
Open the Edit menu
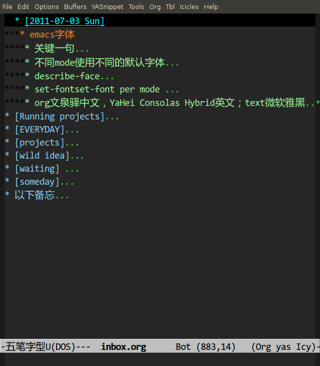coord(24,7)
